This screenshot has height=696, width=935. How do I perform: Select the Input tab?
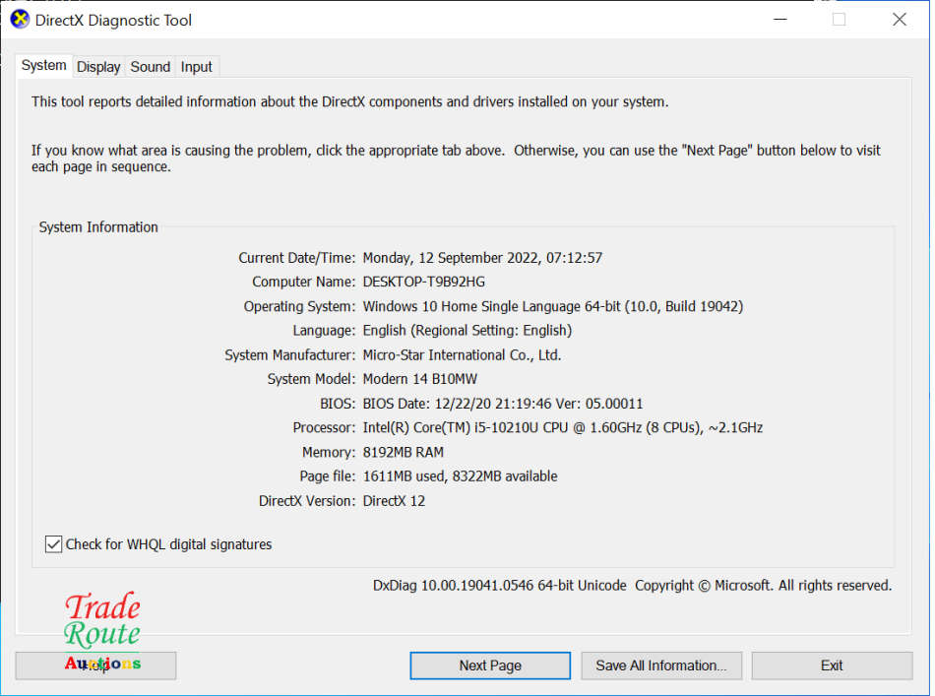(196, 67)
